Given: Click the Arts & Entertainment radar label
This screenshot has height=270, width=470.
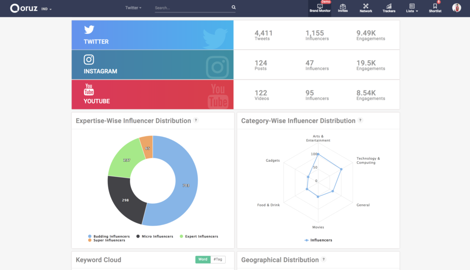Looking at the screenshot, I should [318, 138].
